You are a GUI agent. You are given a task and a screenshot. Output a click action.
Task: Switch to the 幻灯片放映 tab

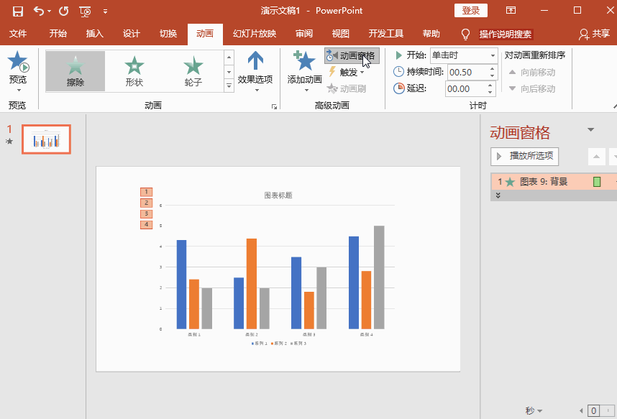click(255, 34)
